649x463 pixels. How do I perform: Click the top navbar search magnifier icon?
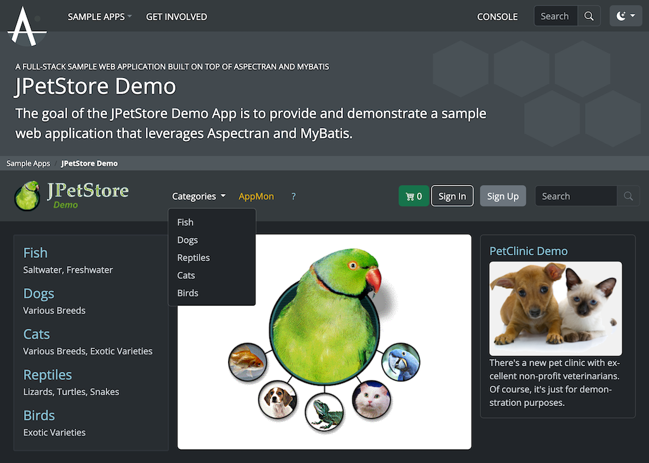click(589, 16)
